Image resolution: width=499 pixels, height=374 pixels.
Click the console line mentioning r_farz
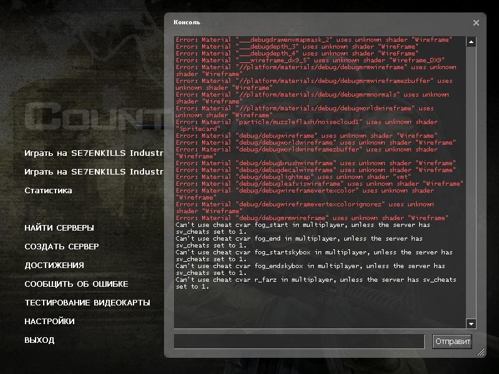pos(316,283)
